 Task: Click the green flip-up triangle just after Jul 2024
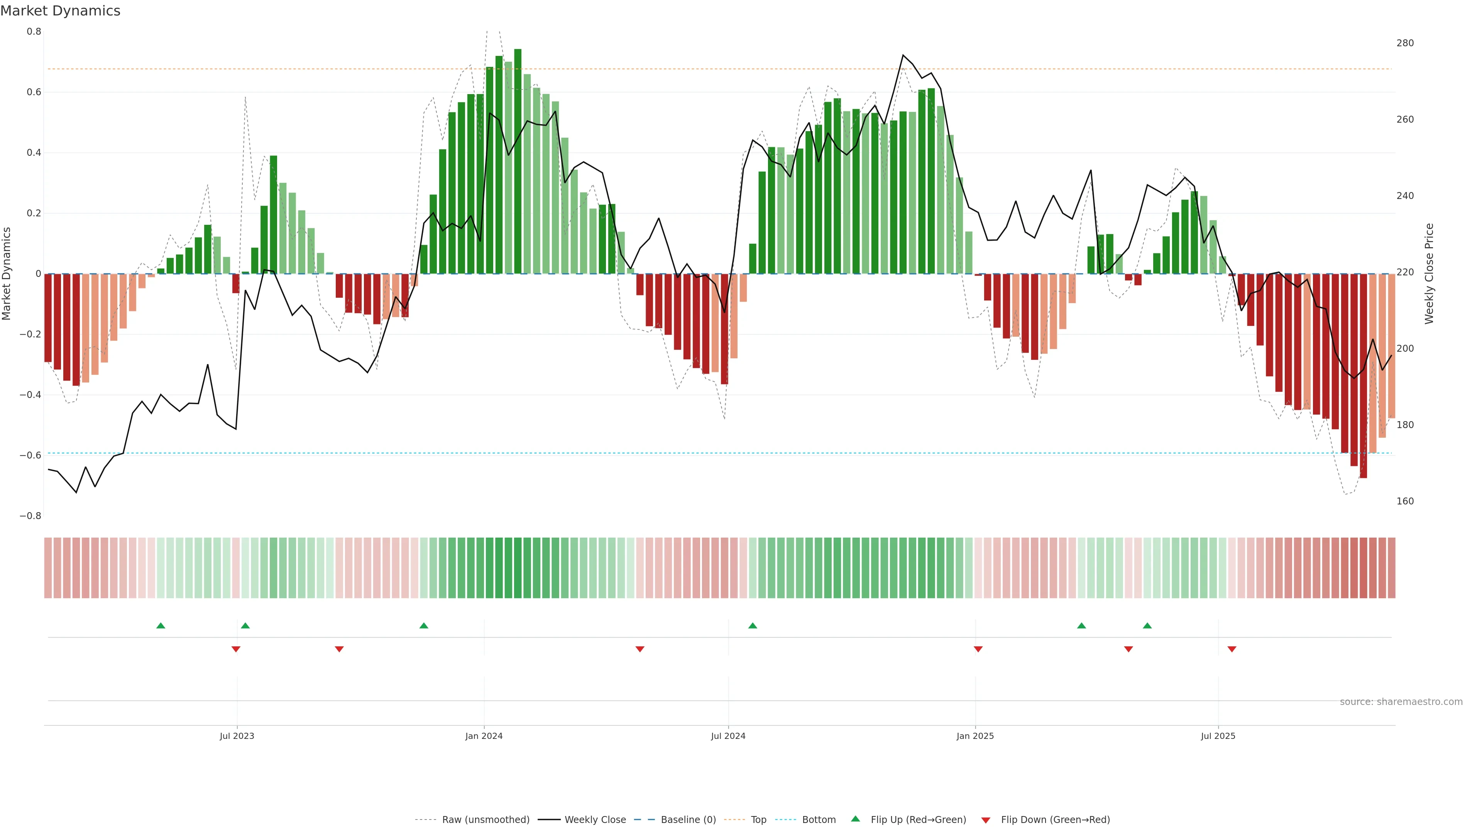click(x=753, y=626)
